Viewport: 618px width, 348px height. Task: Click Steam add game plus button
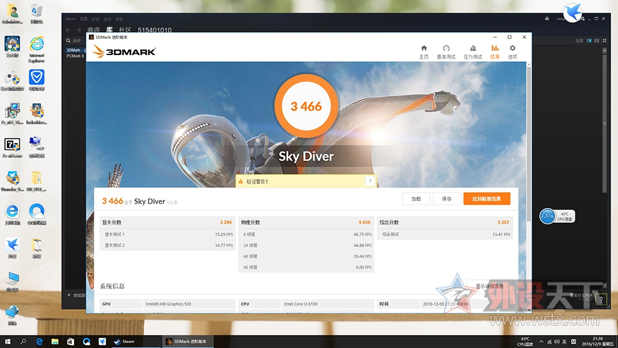click(69, 295)
